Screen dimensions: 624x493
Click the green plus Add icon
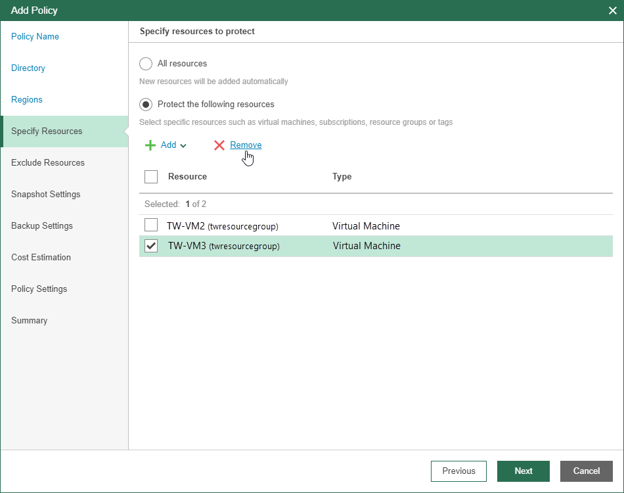point(150,145)
